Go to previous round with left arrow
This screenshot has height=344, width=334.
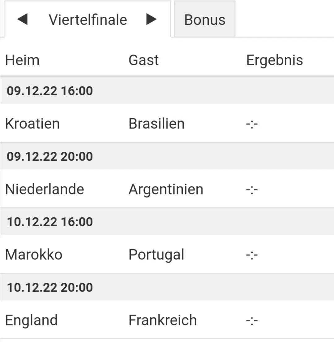coord(22,20)
